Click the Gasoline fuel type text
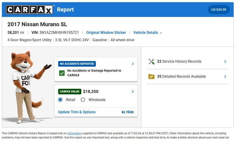 (100, 40)
